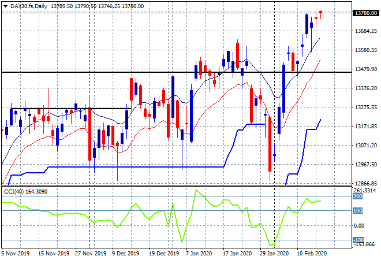Viewport: 381px width, 260px height.
Task: Click the 0.00 CCI scale label
Action: 359,226
